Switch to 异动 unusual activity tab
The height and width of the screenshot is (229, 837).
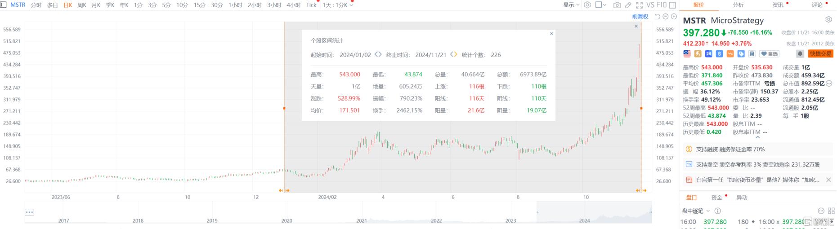click(742, 197)
